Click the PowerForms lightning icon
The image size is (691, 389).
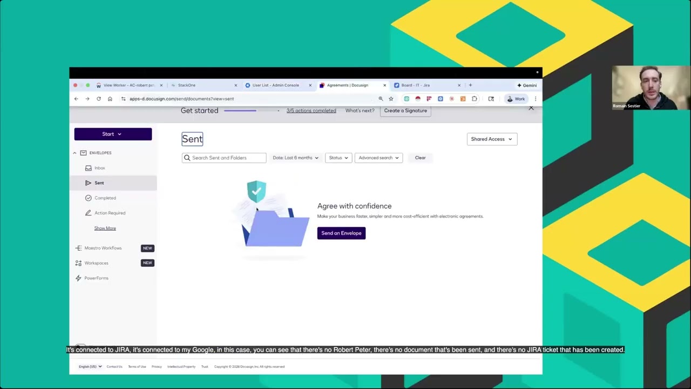coord(78,278)
